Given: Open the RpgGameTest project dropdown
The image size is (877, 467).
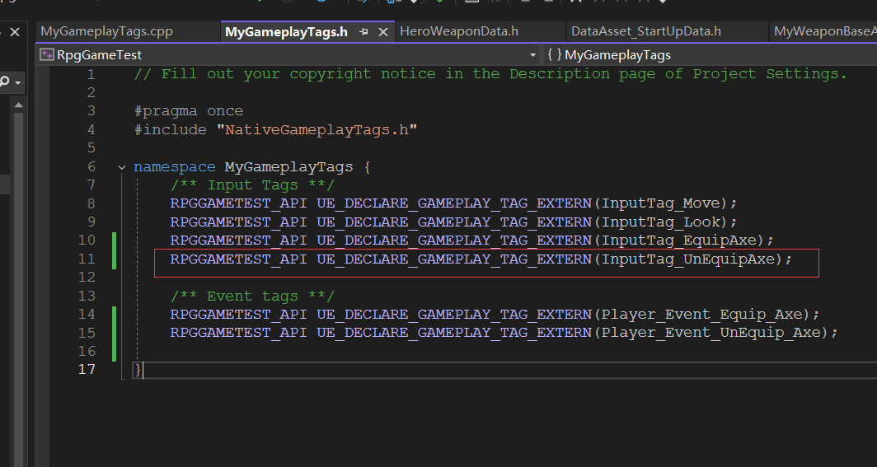Looking at the screenshot, I should coord(533,54).
